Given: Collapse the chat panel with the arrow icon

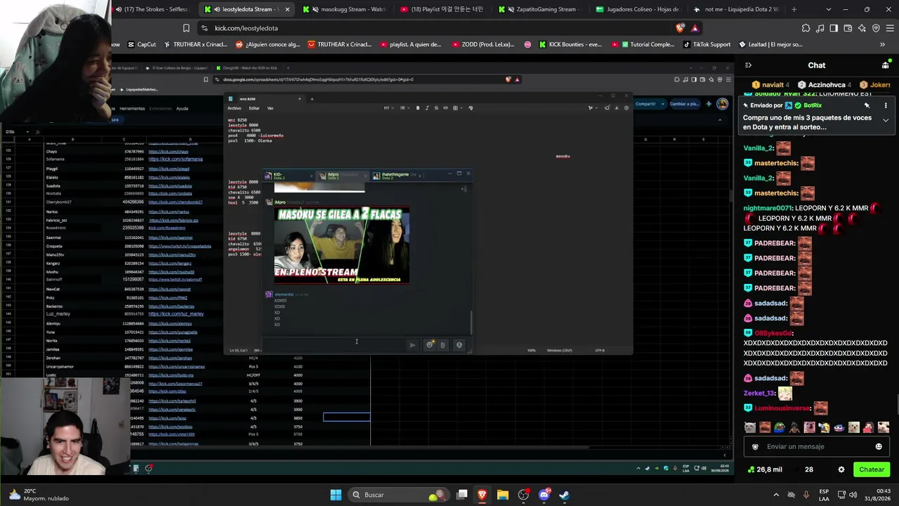Looking at the screenshot, I should coord(748,65).
